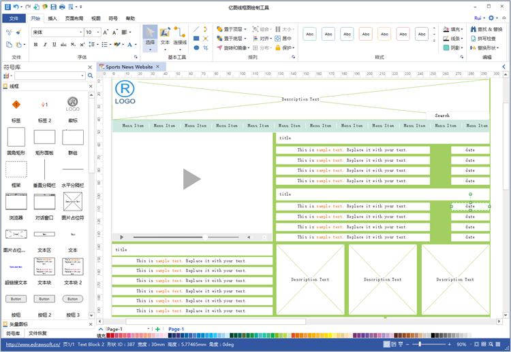The image size is (511, 352).
Task: Open the Rui user account dropdown
Action: [x=480, y=18]
